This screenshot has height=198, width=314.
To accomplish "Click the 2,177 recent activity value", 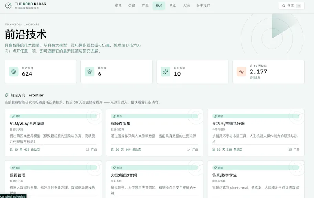I will (258, 72).
